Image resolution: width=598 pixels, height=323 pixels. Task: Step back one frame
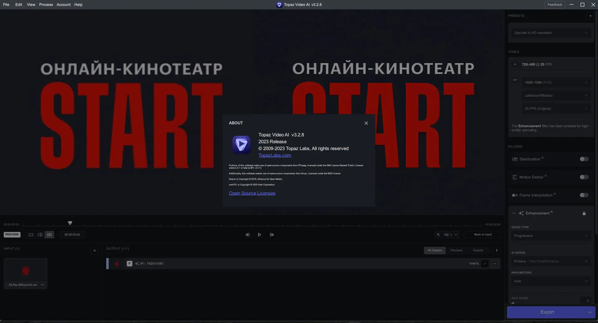tap(247, 235)
